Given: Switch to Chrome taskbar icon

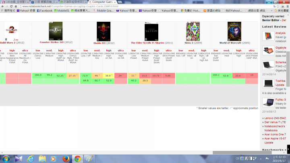Looking at the screenshot, I should (x=77, y=159).
